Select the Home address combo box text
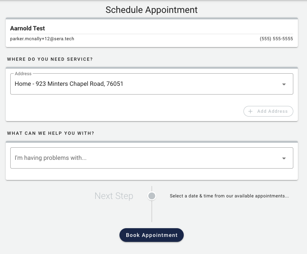The width and height of the screenshot is (307, 254). [x=69, y=84]
